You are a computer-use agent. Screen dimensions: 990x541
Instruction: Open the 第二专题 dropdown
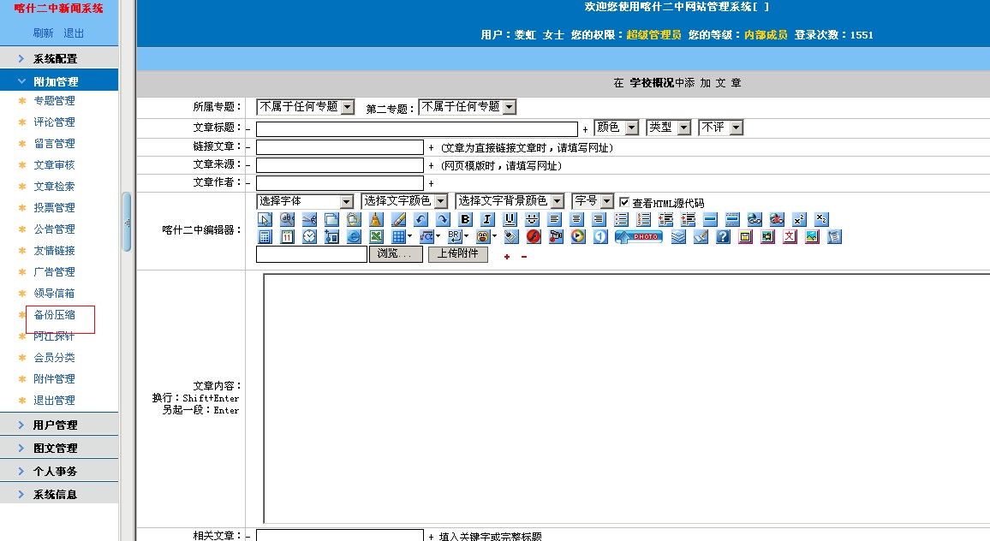click(468, 107)
